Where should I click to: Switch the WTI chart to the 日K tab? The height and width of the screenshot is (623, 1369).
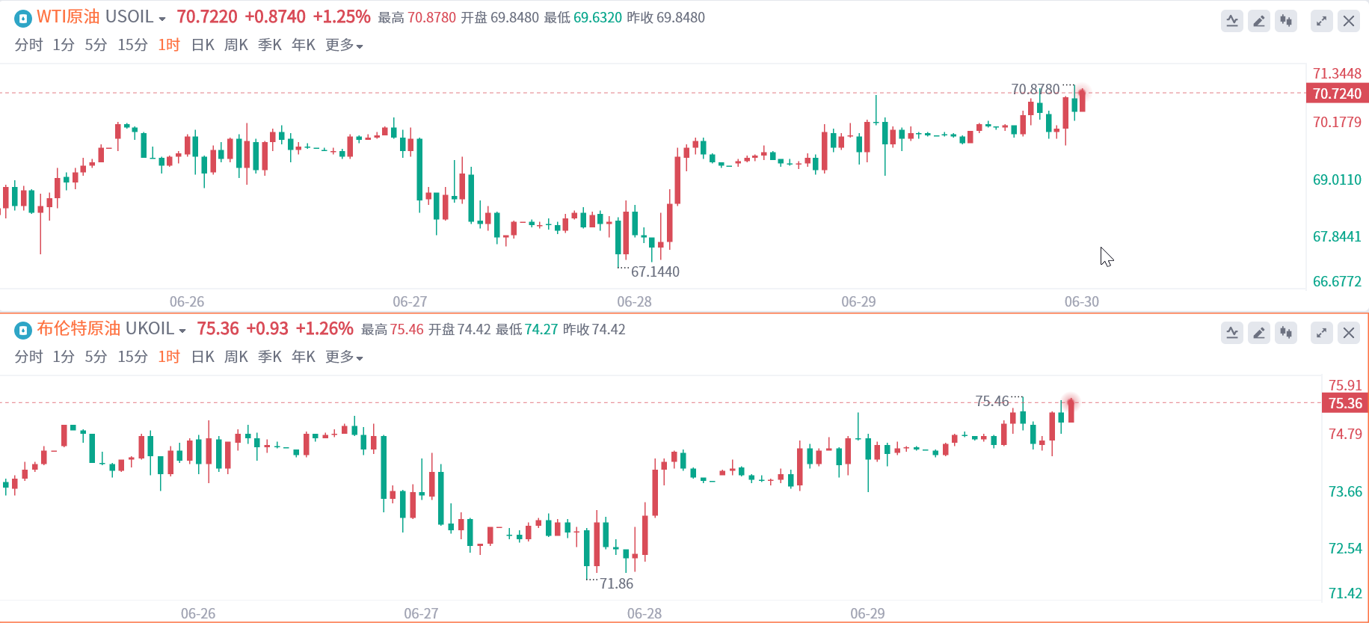(x=203, y=46)
